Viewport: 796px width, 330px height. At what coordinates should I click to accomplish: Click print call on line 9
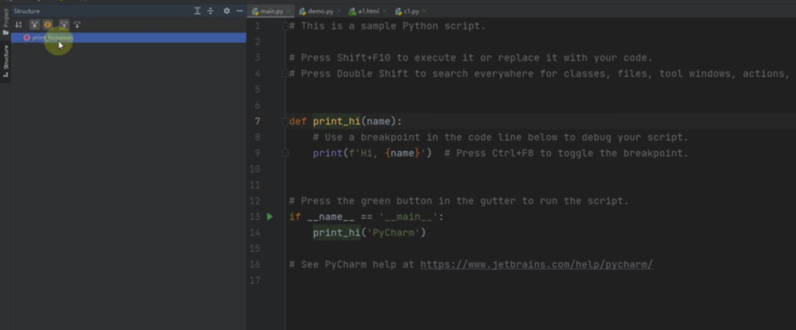[327, 153]
